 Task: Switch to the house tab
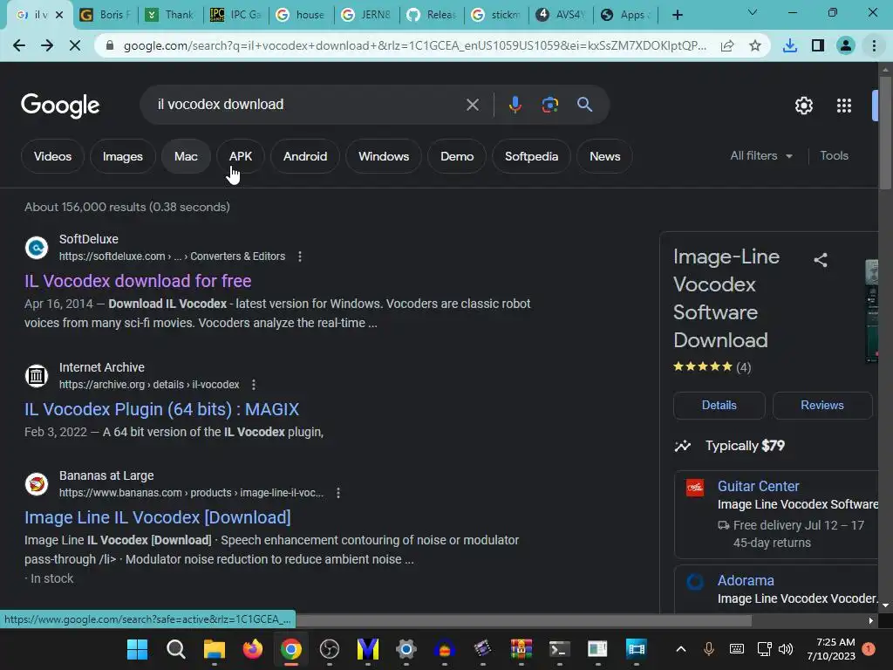301,15
